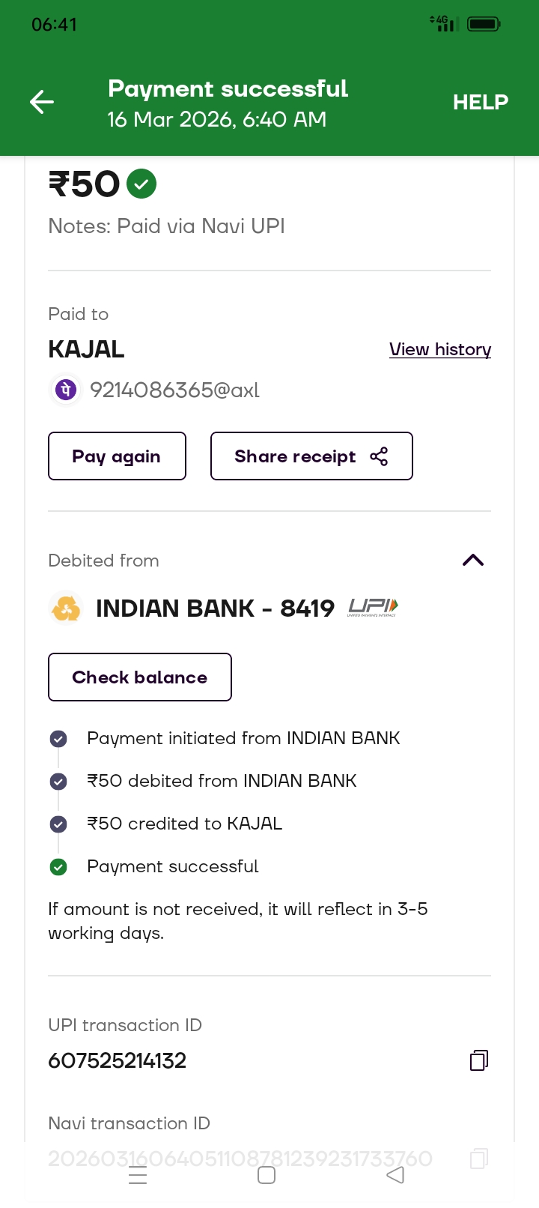Screen dimensions: 539x1208
Task: Tap the ₹50 credited to KAJAL checkmark
Action: click(x=58, y=824)
